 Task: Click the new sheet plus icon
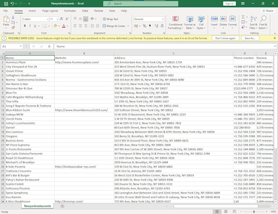click(x=63, y=206)
